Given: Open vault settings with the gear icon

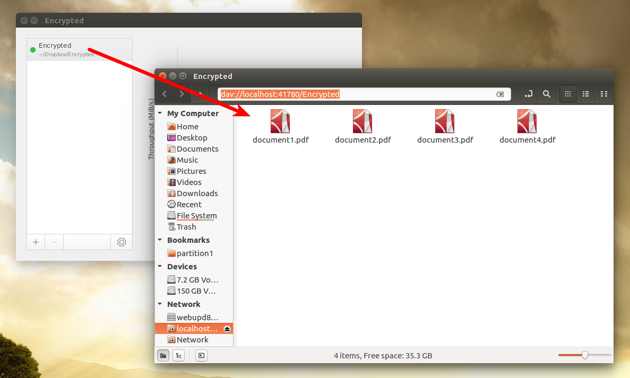Looking at the screenshot, I should point(121,242).
